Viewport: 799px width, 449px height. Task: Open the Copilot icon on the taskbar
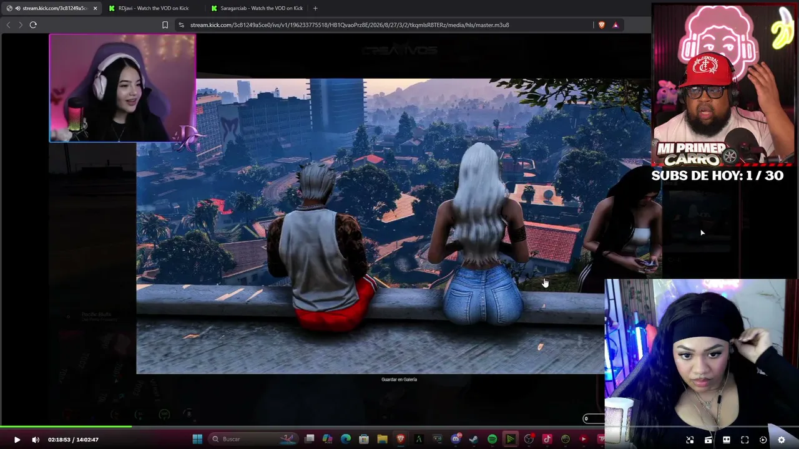coord(328,439)
